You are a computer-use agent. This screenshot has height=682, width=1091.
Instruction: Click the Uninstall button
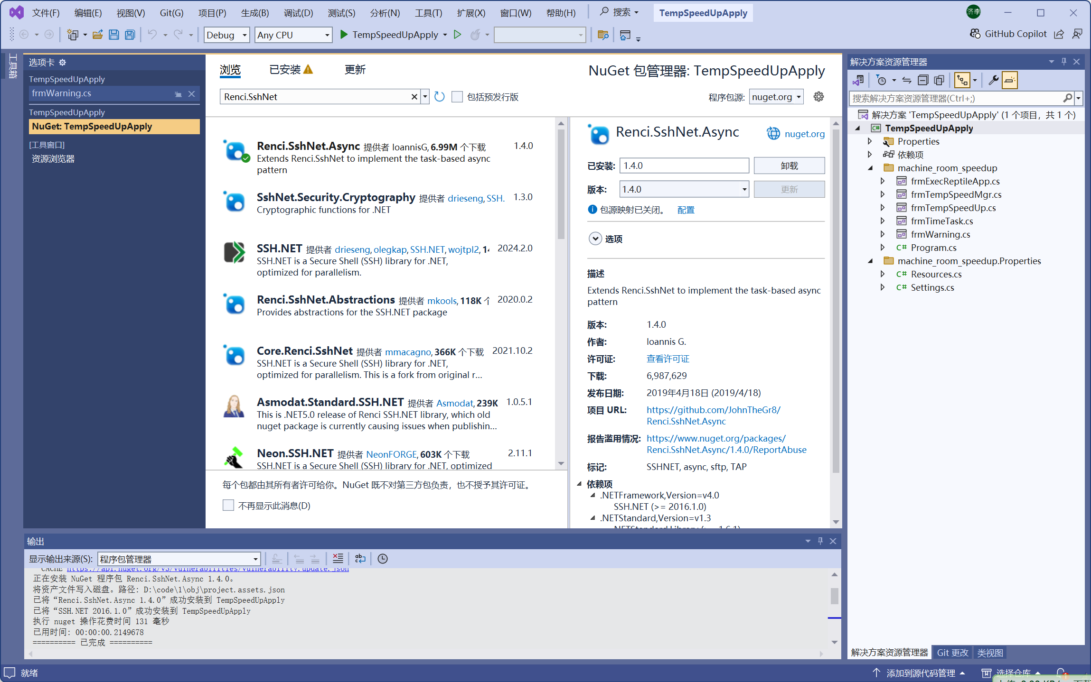789,166
